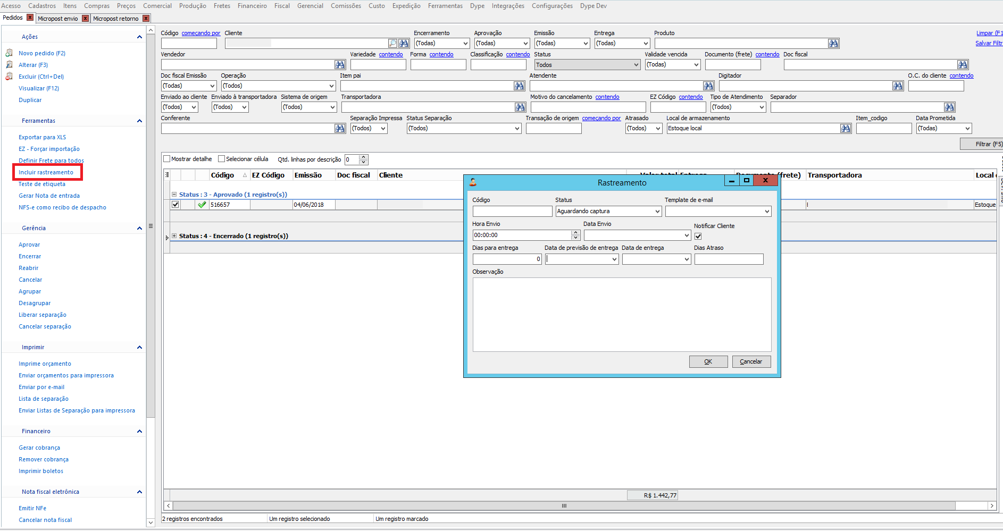Screen dimensions: 1003x531
Task: Collapse the Imprimir sidebar section
Action: (139, 347)
